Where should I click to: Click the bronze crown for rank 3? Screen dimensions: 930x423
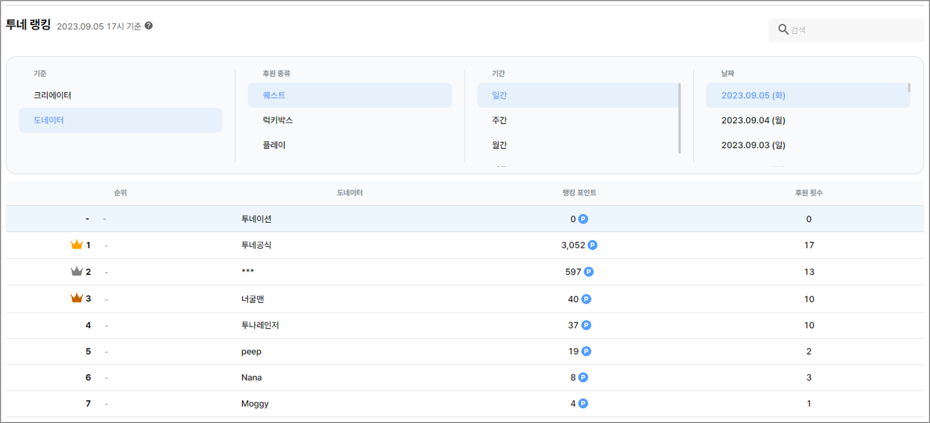coord(77,298)
